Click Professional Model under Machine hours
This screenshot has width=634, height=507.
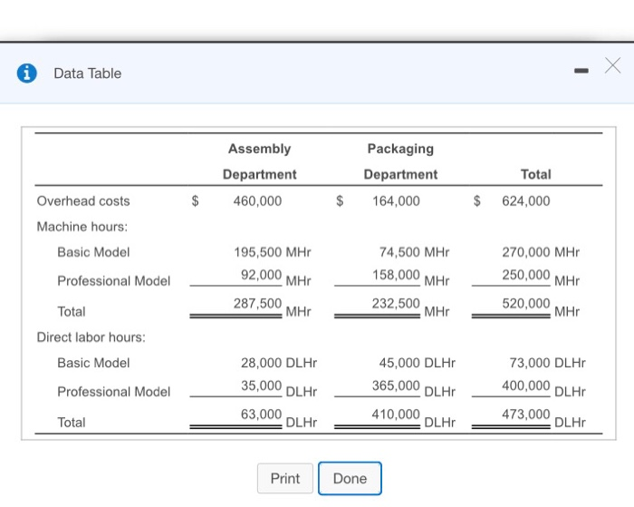113,280
